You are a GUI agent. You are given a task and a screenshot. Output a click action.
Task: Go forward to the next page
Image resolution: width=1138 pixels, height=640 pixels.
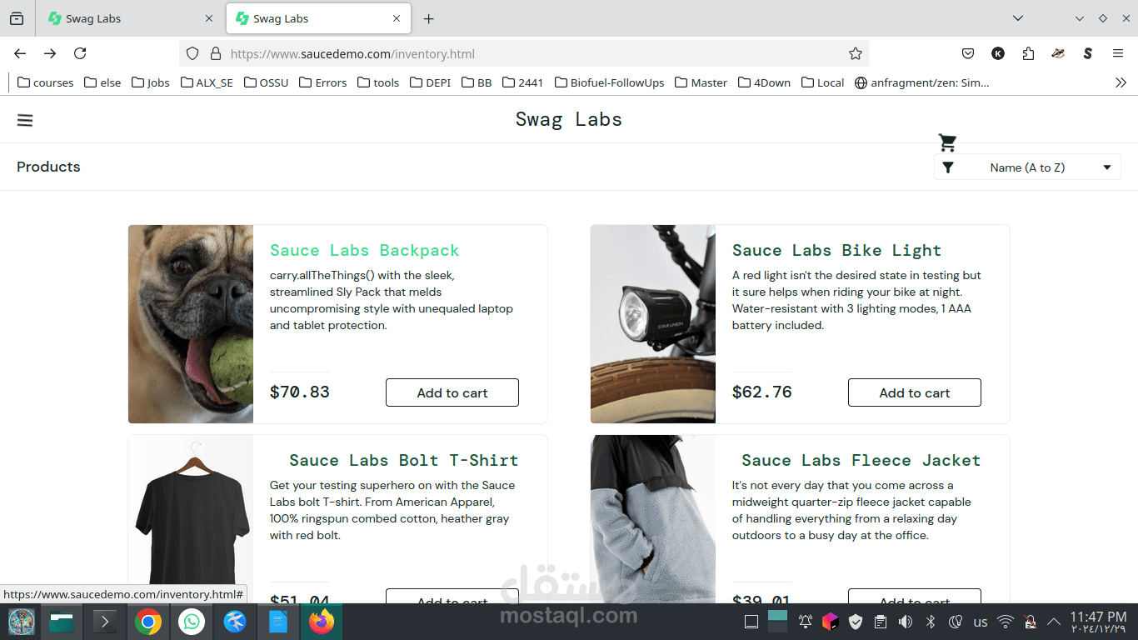pos(50,53)
